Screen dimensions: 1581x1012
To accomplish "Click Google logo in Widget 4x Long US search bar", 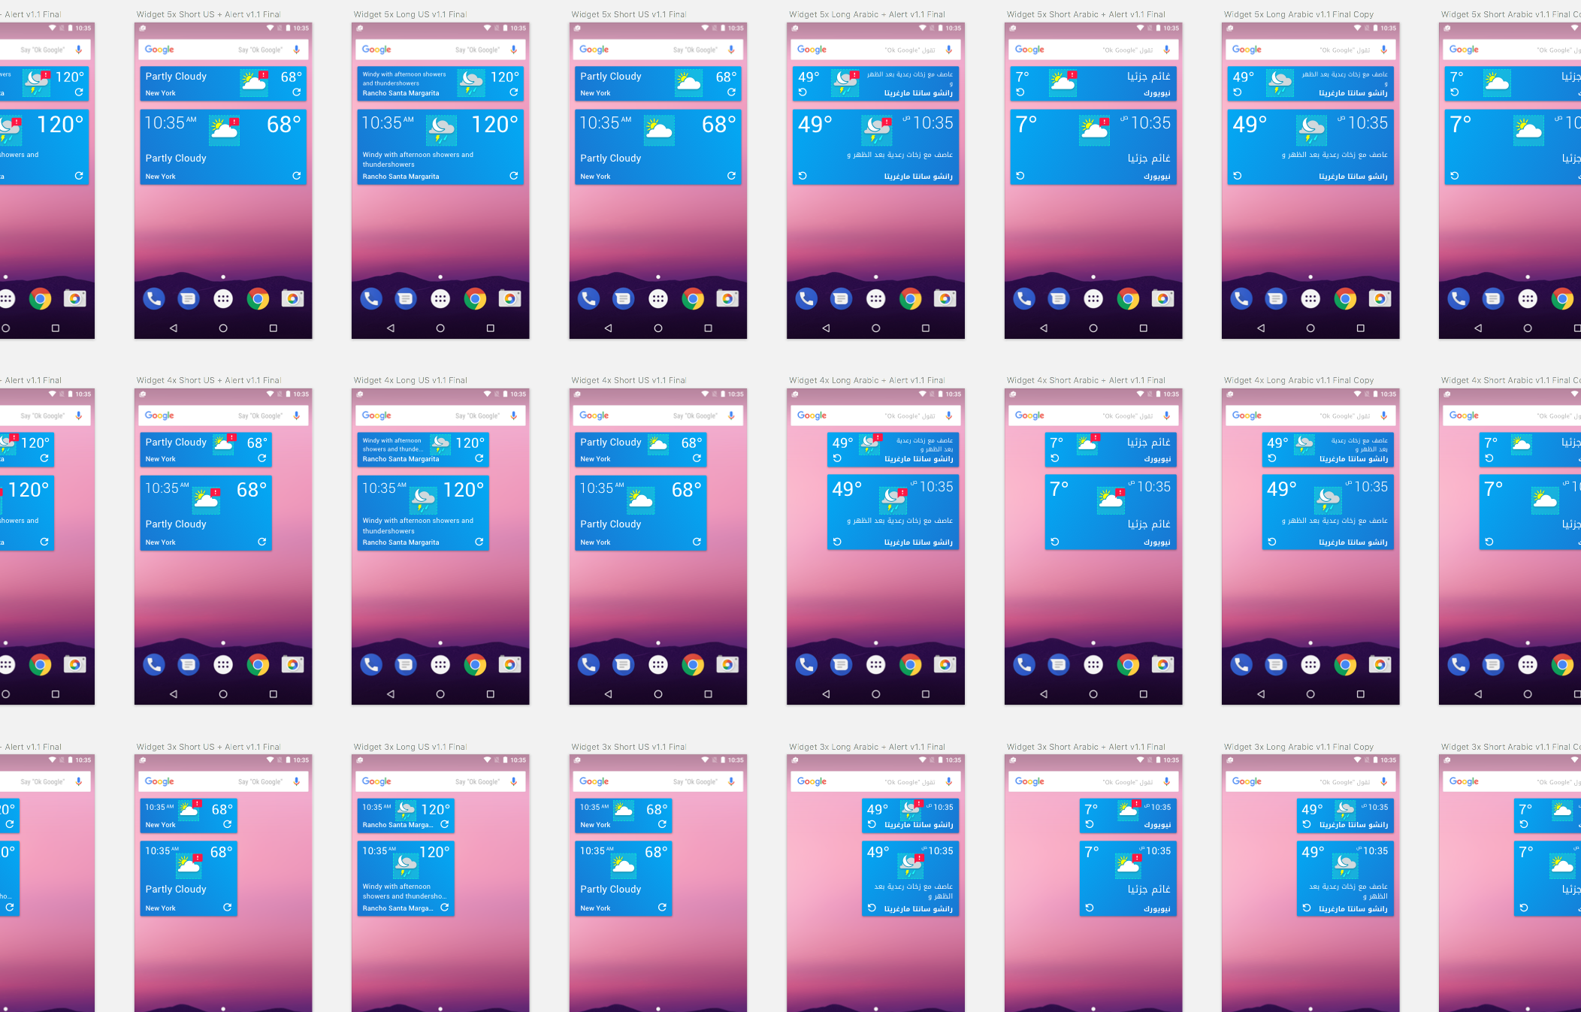I will point(376,415).
